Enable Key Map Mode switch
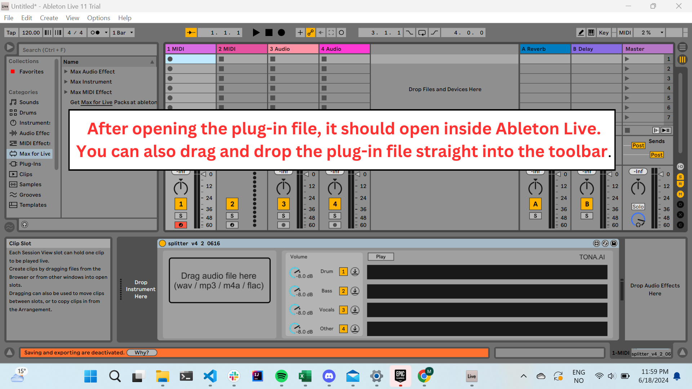The height and width of the screenshot is (389, 692). [604, 32]
